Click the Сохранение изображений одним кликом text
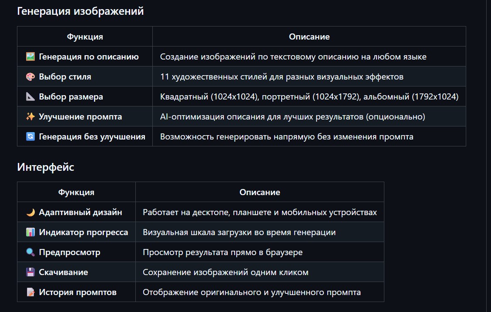 click(x=225, y=272)
